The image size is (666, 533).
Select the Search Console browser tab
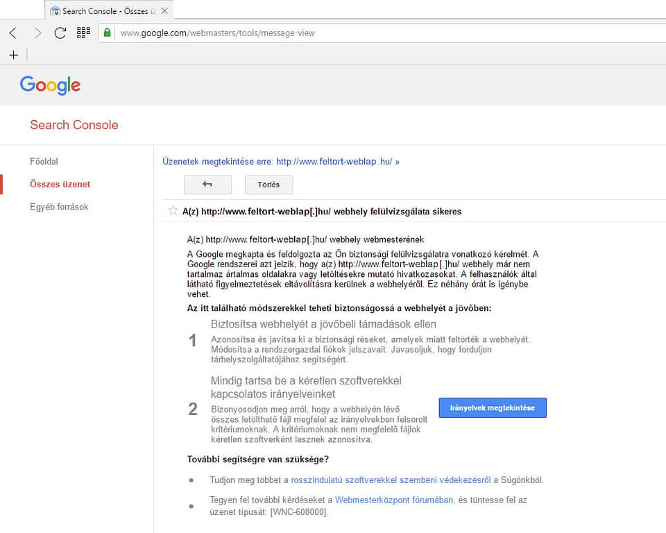click(108, 10)
